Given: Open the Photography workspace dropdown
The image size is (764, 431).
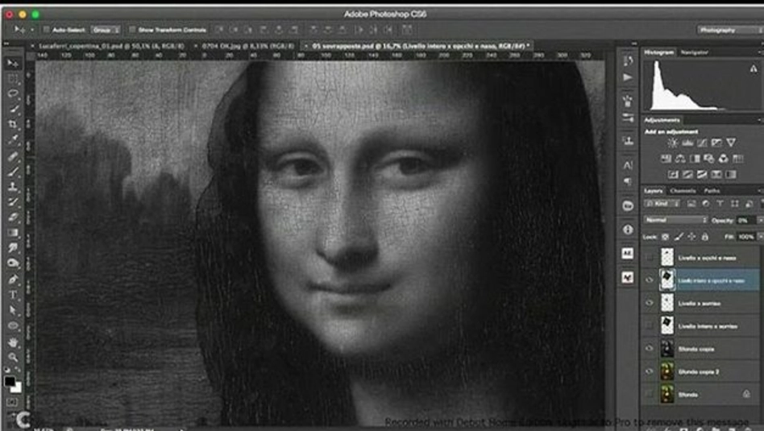Looking at the screenshot, I should point(730,30).
